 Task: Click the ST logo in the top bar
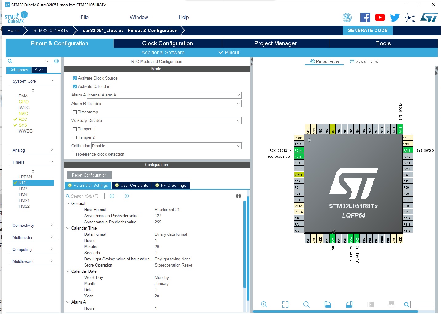coord(429,18)
